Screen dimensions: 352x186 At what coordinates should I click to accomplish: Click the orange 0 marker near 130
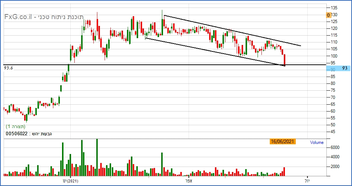tap(329, 15)
